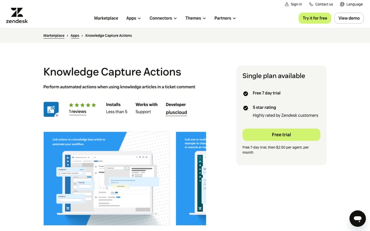Screen dimensions: 370x231
Task: Click the 'Less than 5' installs value
Action: [117, 112]
